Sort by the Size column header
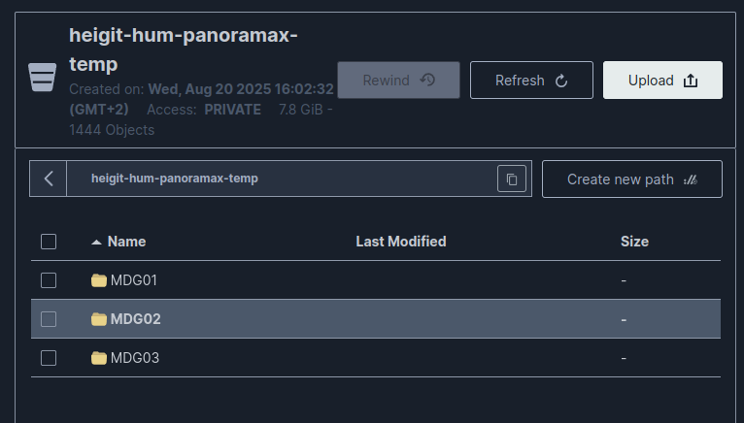Viewport: 744px width, 423px height. pos(634,242)
